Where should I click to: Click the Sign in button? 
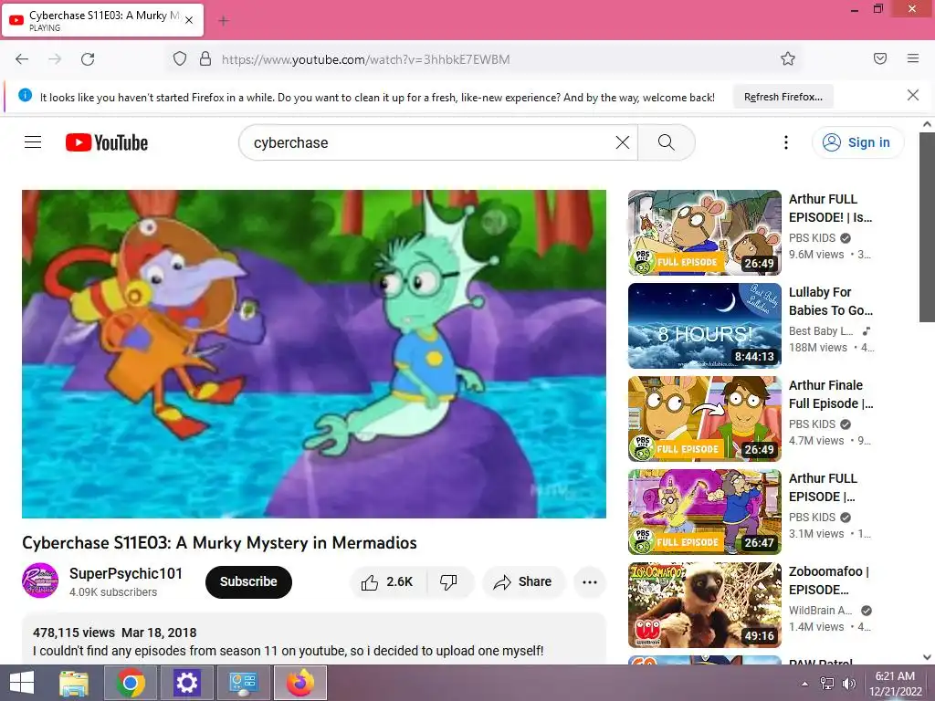pyautogui.click(x=857, y=142)
